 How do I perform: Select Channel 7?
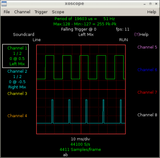[x=147, y=92]
